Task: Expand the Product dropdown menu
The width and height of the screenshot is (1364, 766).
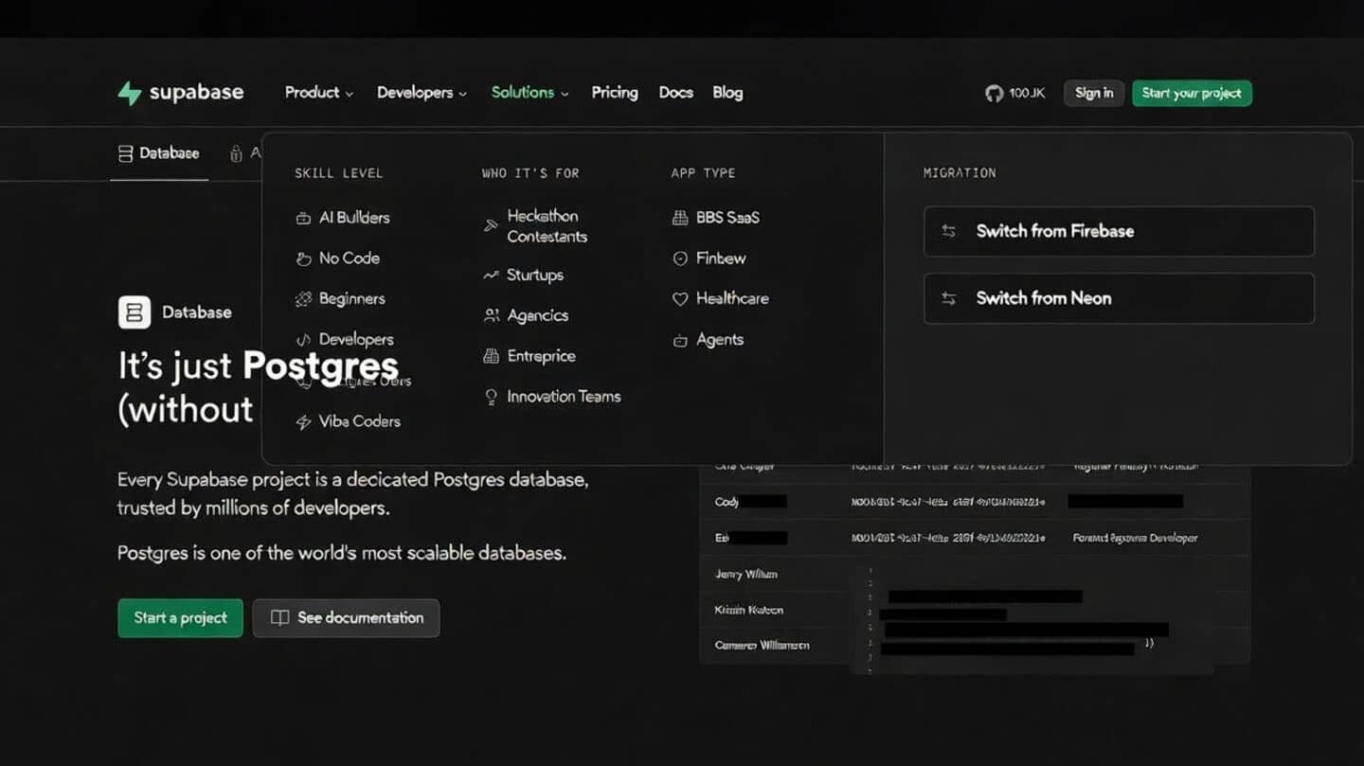Action: pos(318,93)
